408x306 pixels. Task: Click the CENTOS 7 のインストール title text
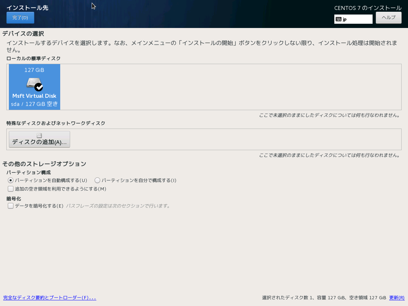368,8
